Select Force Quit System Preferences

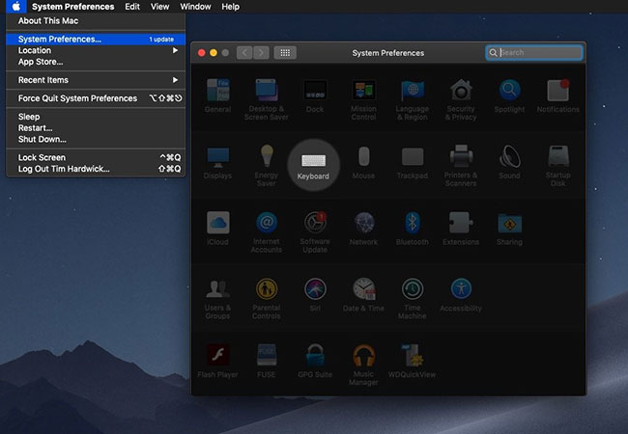[x=77, y=98]
